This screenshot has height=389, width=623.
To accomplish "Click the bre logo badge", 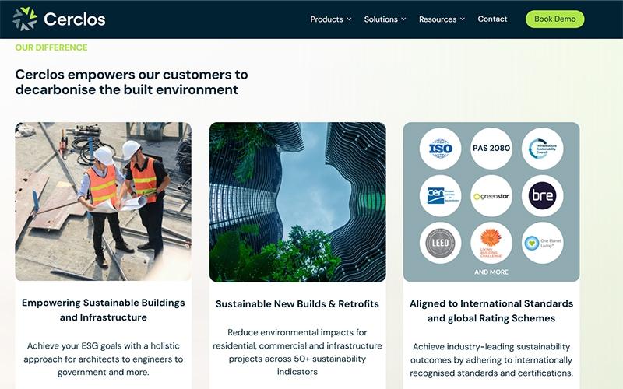I will point(542,196).
